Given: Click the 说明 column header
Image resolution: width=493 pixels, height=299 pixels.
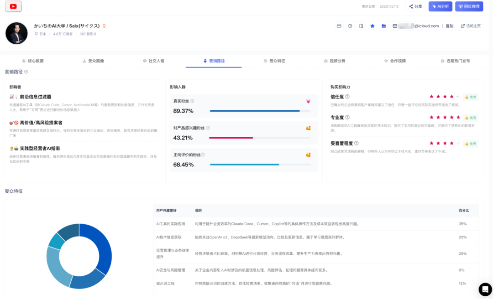Looking at the screenshot, I should [198, 211].
